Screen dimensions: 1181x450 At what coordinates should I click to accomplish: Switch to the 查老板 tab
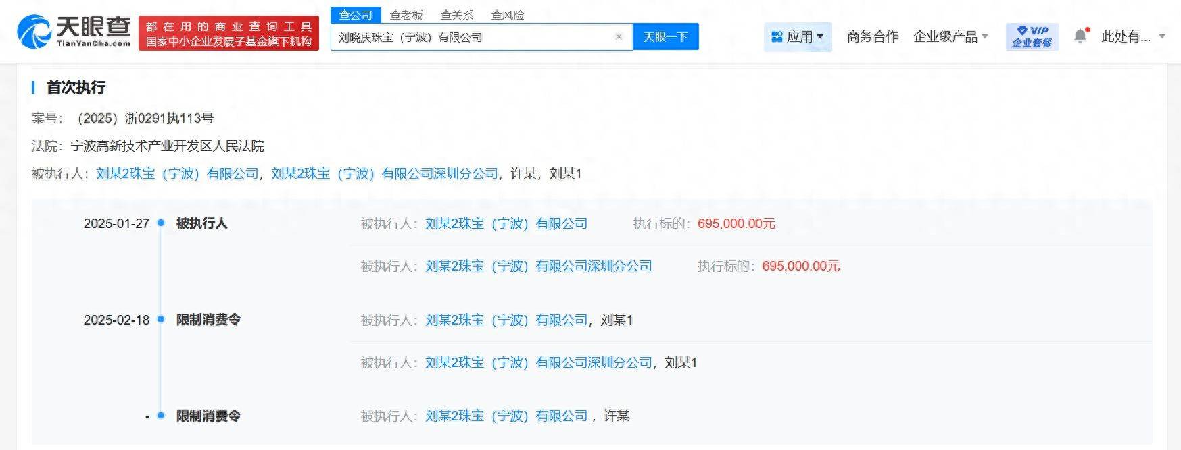(x=406, y=15)
